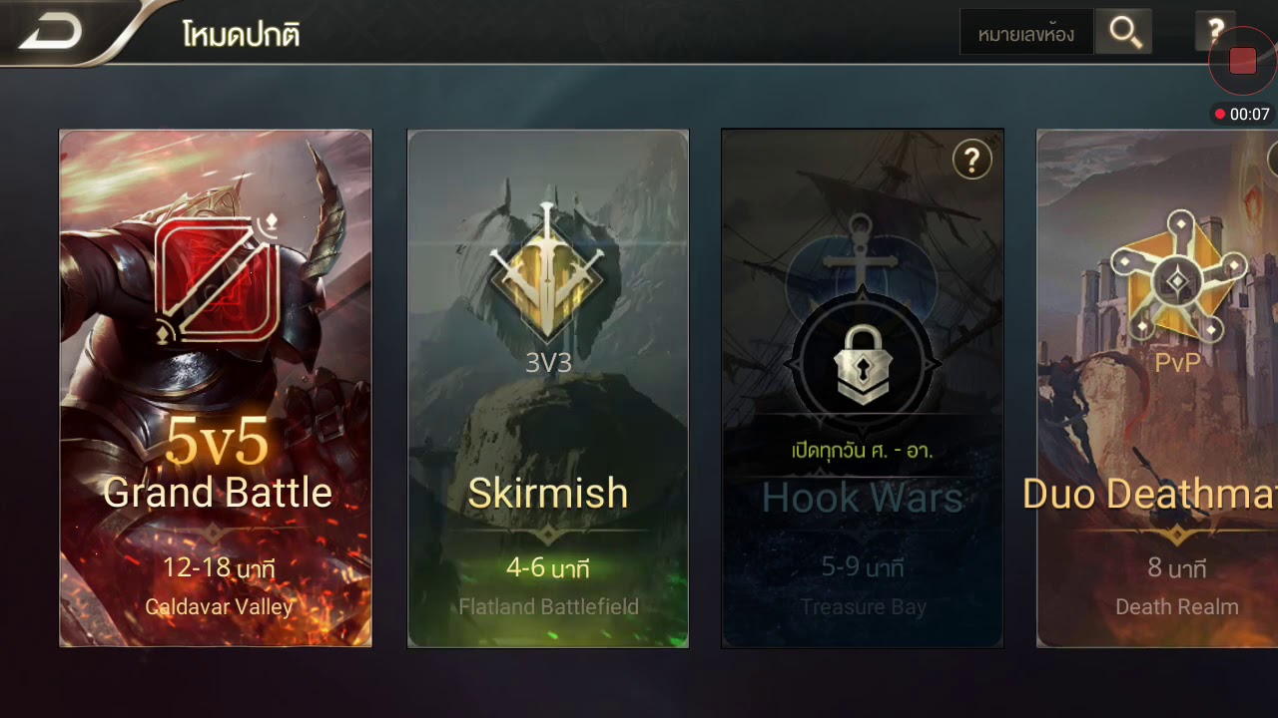Go back with the return arrow icon
1278x718 pixels.
pyautogui.click(x=51, y=33)
